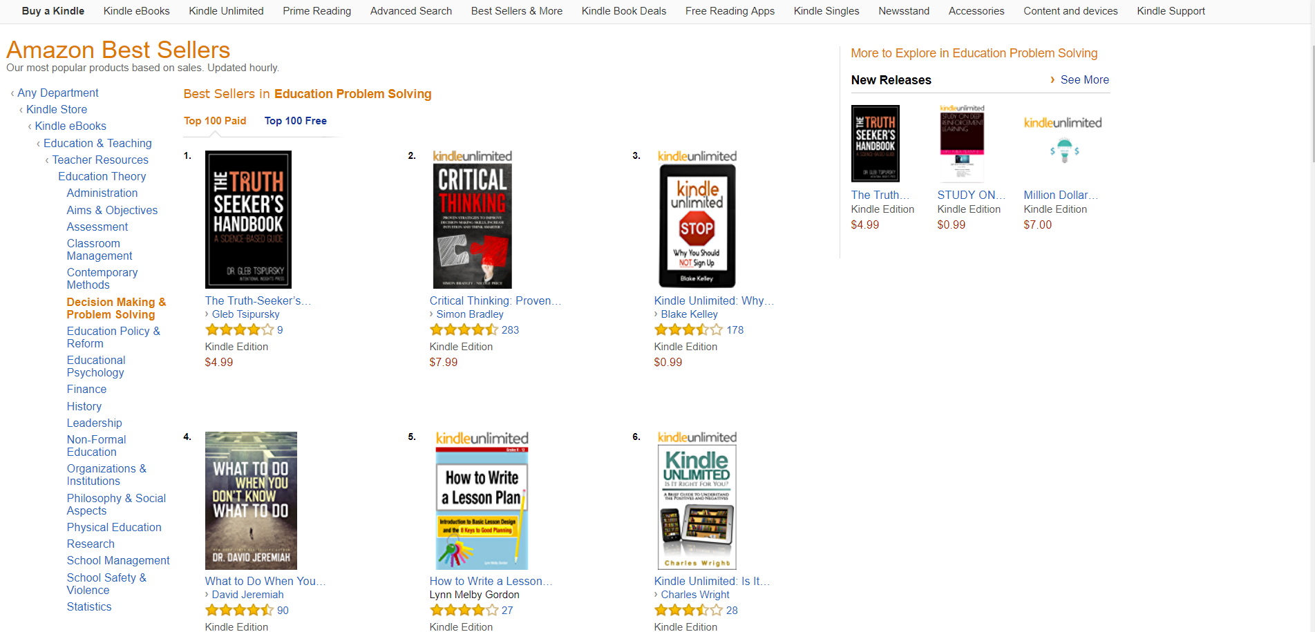Click the Million Dollar new release idea icon
The image size is (1315, 632).
tap(1064, 150)
